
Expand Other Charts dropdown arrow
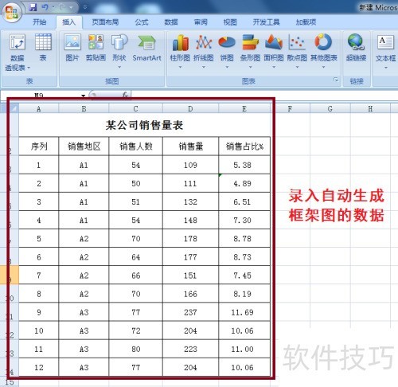coord(323,68)
